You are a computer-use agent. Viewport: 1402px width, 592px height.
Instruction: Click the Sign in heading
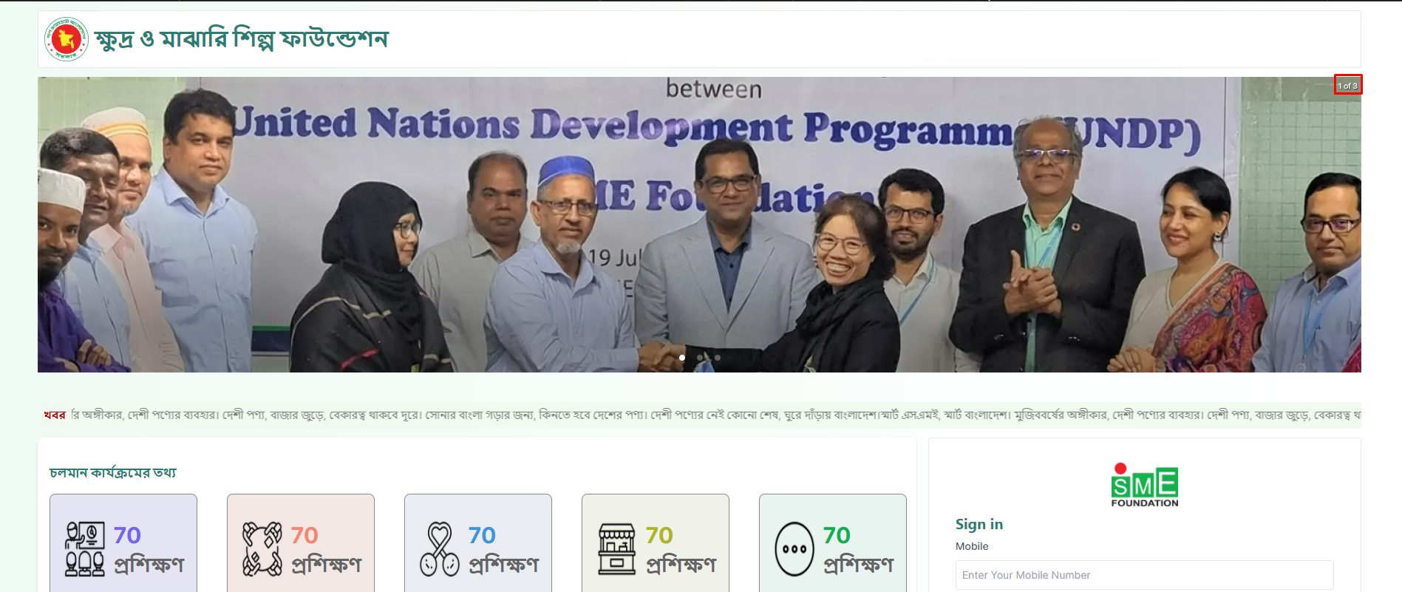pos(979,524)
